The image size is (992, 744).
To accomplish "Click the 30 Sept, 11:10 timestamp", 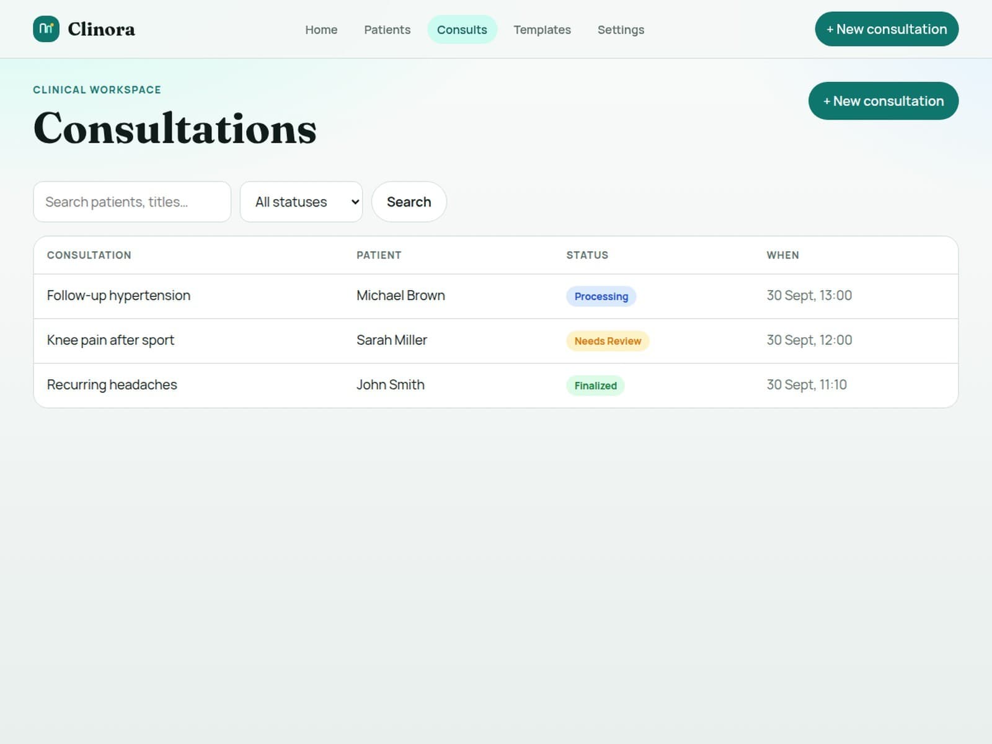I will pos(807,385).
